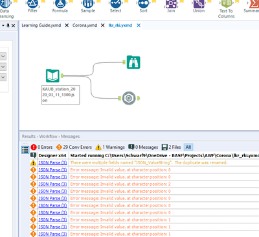The height and width of the screenshot is (237, 259).
Task: Click the Browse tool input anchor
Action: tap(124, 62)
